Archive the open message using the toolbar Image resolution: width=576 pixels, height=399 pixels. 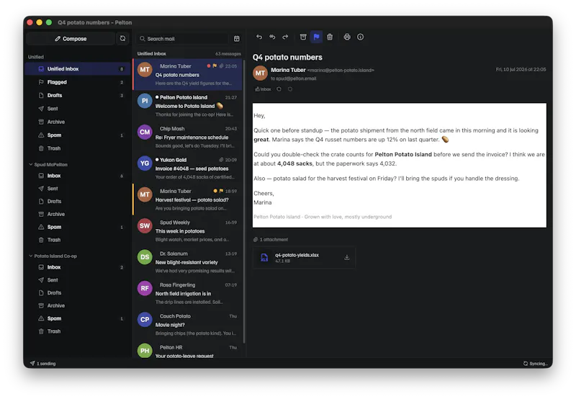[303, 37]
